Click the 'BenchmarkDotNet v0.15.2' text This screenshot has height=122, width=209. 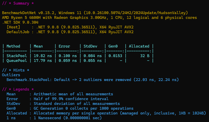tap(28, 13)
